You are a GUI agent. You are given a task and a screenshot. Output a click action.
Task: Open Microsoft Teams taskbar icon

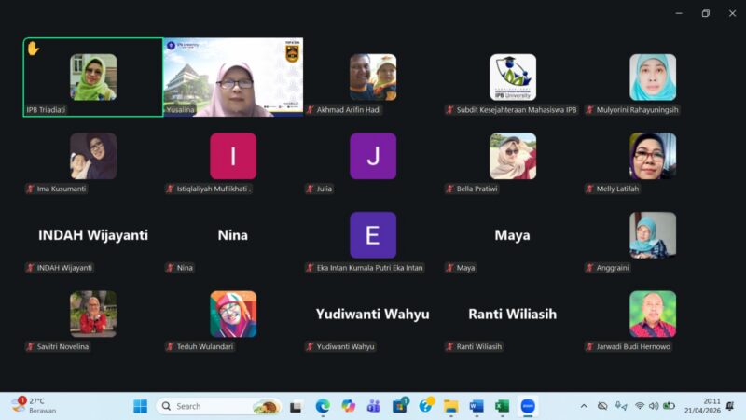(x=374, y=406)
